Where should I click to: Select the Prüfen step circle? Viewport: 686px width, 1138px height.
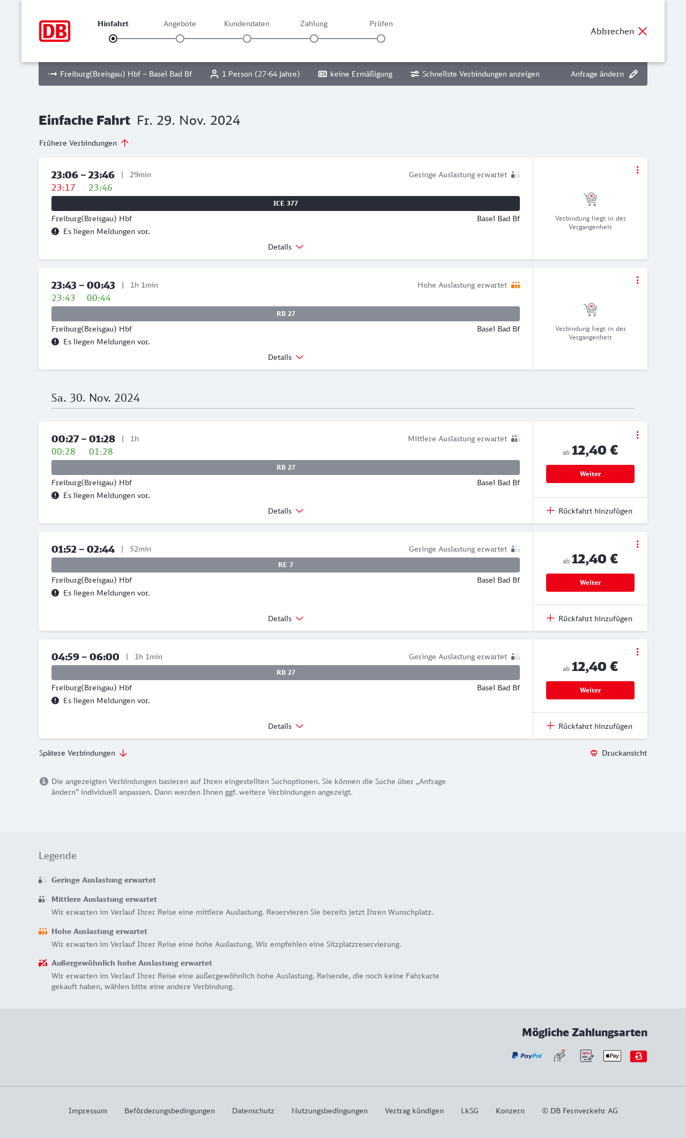[381, 39]
